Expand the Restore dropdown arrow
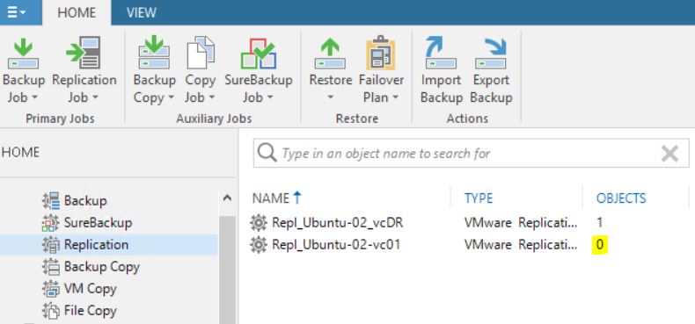Image resolution: width=695 pixels, height=324 pixels. click(330, 97)
